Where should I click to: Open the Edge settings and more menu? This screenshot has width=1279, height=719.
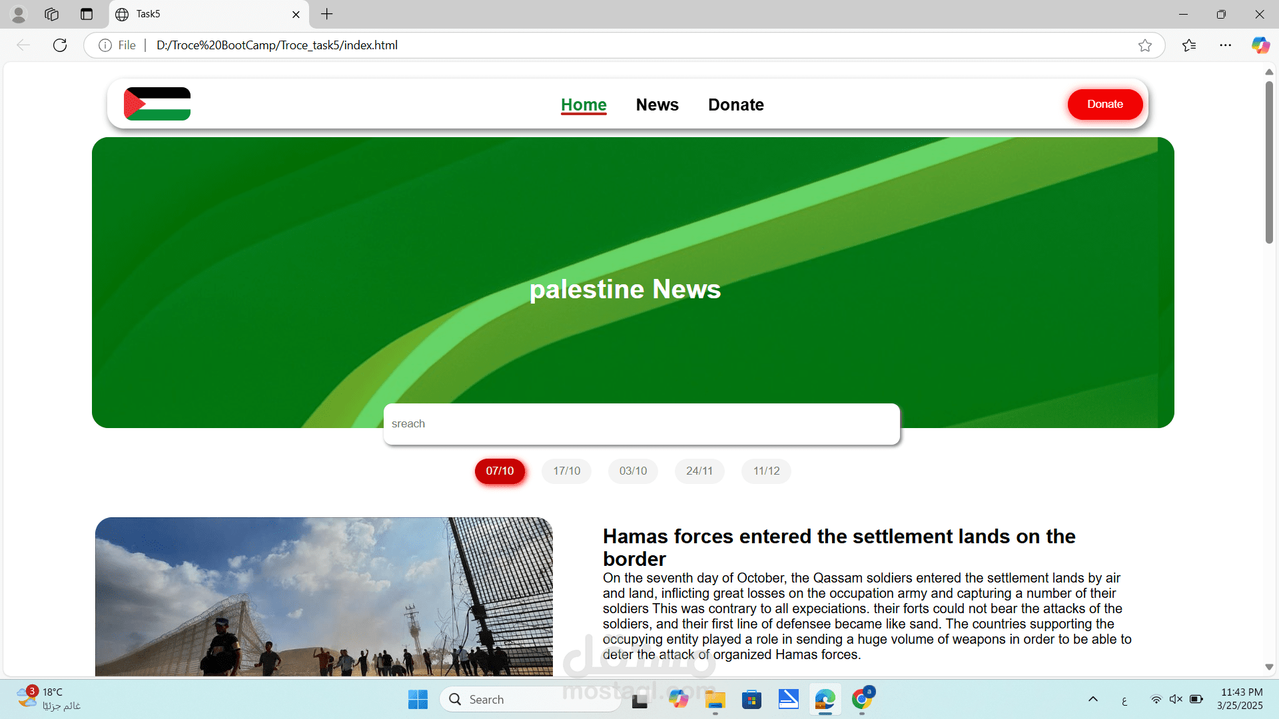pyautogui.click(x=1226, y=45)
